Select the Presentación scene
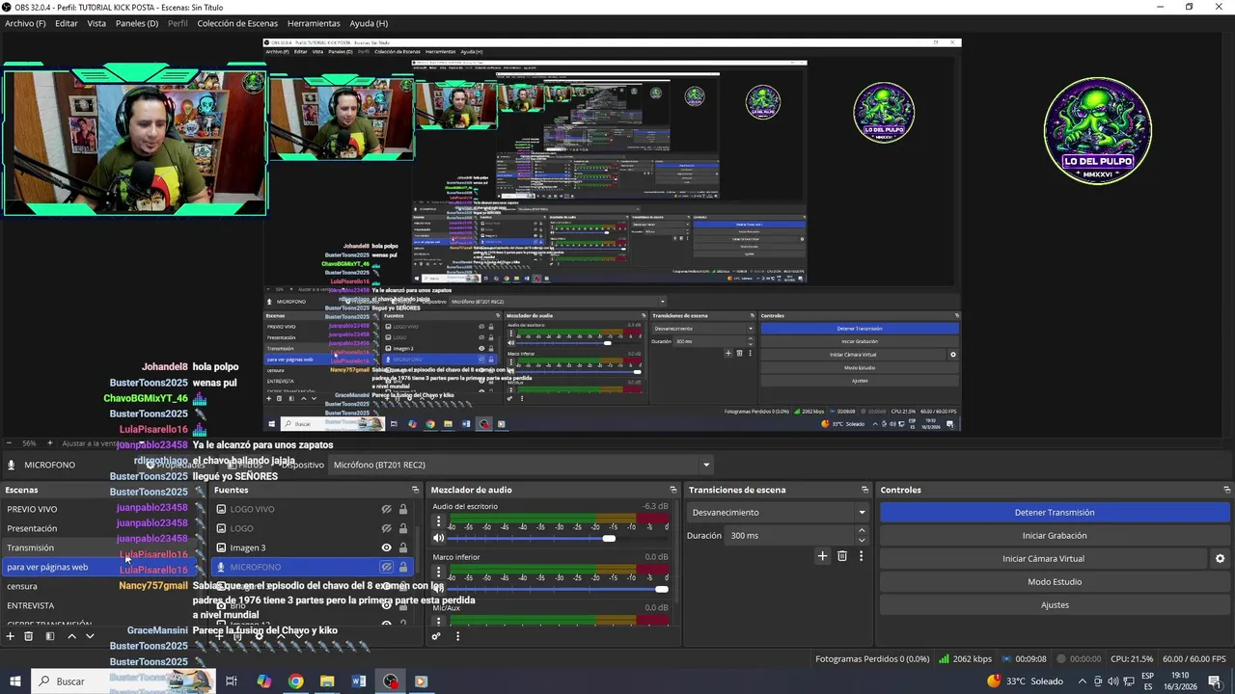1235x694 pixels. click(x=32, y=528)
